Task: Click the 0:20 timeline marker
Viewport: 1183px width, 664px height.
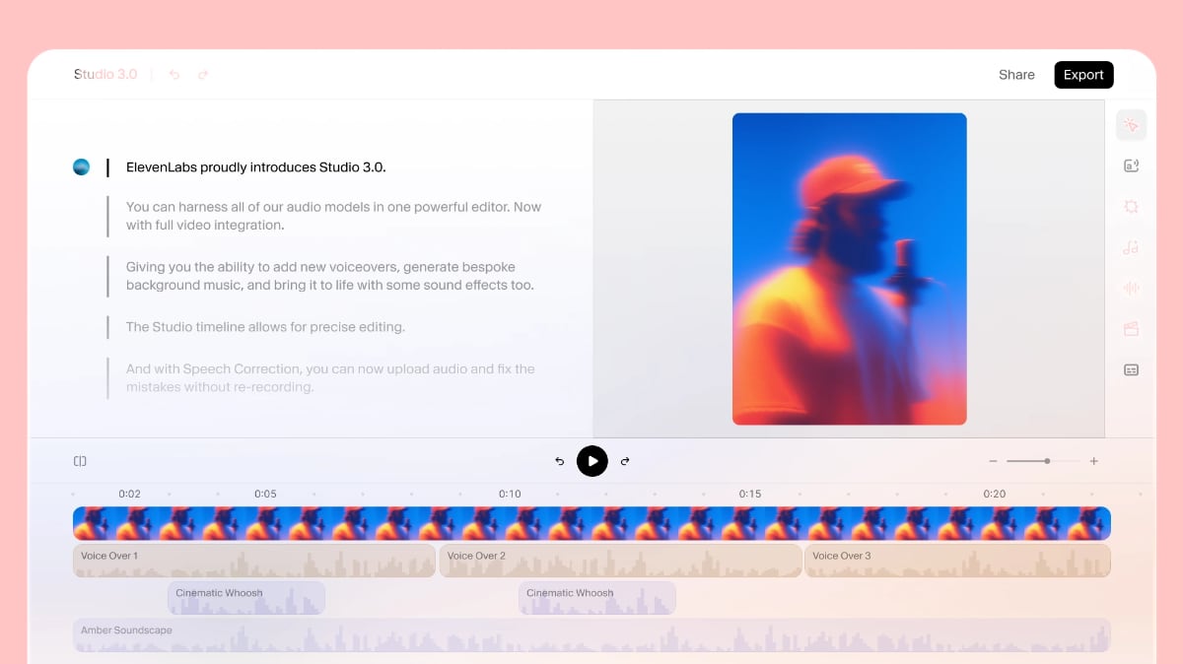Action: pos(995,494)
